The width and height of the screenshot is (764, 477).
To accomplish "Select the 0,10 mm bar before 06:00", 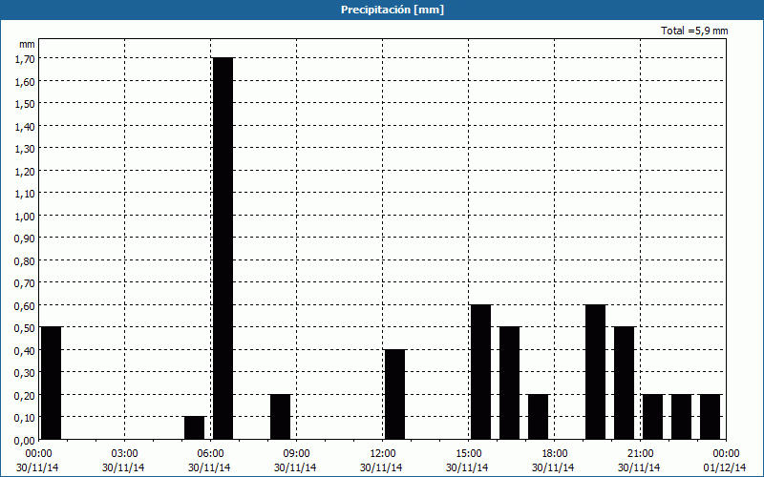I will point(195,427).
